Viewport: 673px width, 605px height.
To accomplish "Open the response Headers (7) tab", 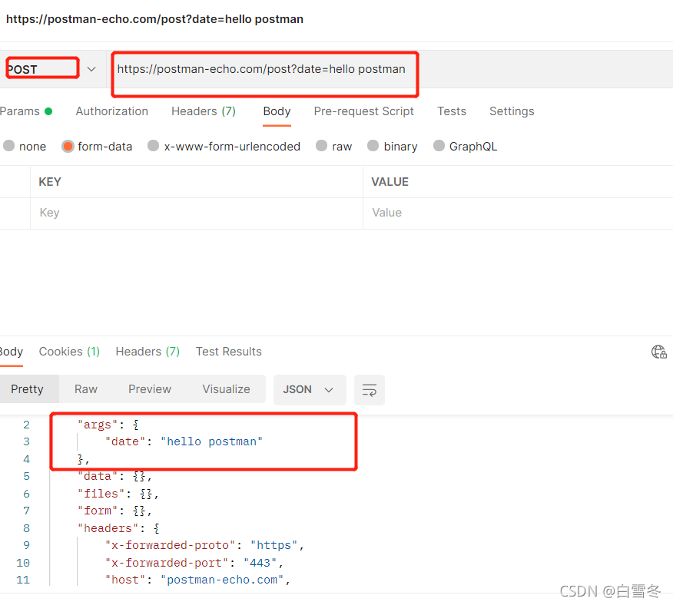I will (148, 352).
